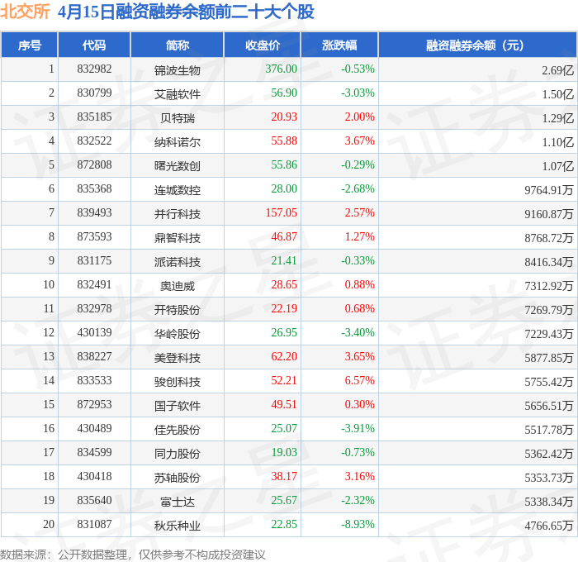Click the 收盘价 column header

[263, 45]
